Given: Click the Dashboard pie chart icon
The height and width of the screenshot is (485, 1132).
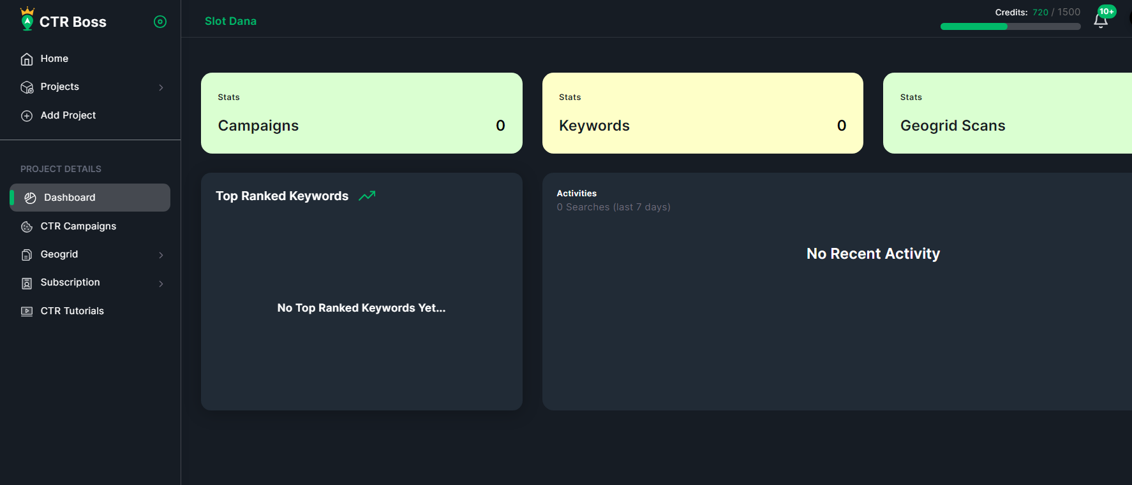Looking at the screenshot, I should tap(30, 198).
